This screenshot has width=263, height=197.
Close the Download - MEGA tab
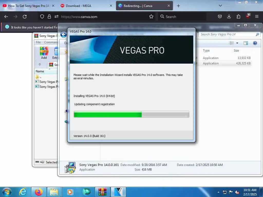point(111,6)
